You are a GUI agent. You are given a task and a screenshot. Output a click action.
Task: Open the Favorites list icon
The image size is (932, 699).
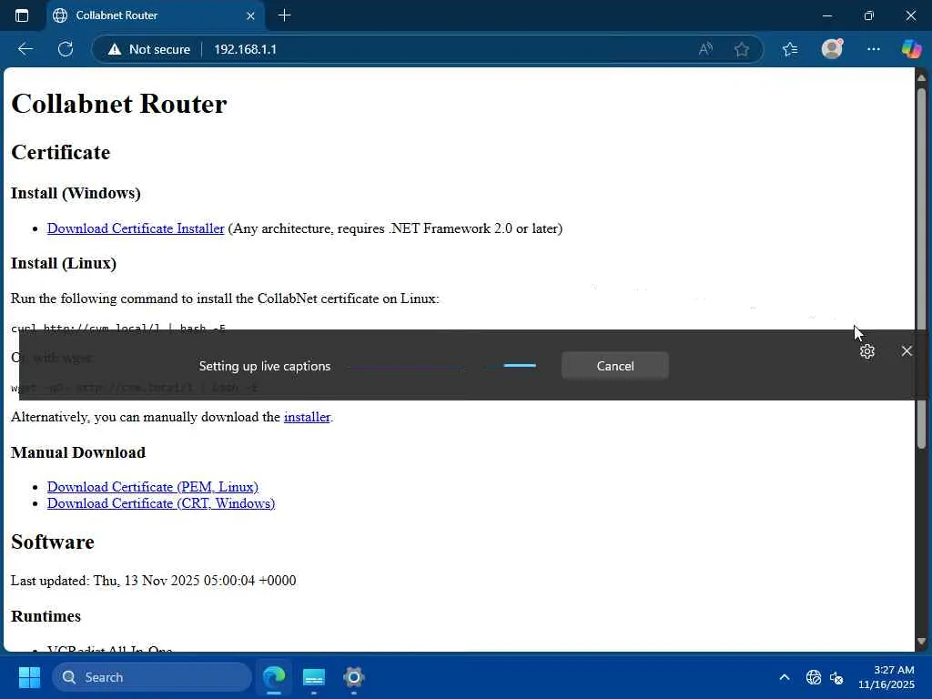point(790,49)
